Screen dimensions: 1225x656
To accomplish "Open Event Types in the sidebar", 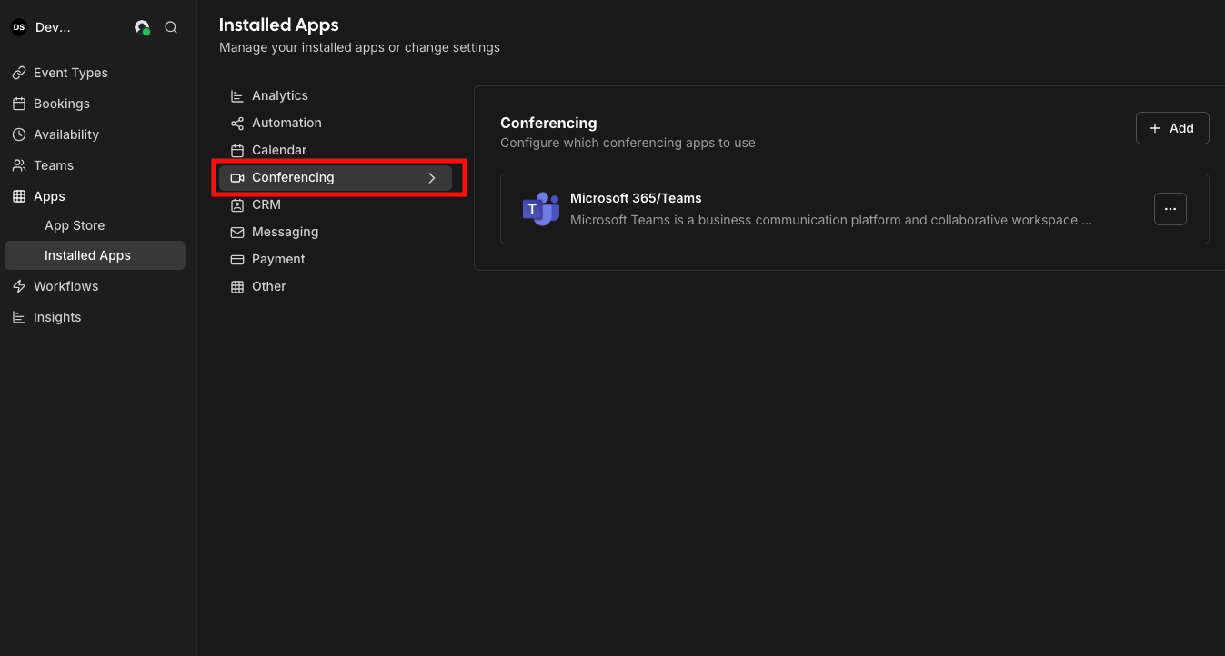I will 70,73.
